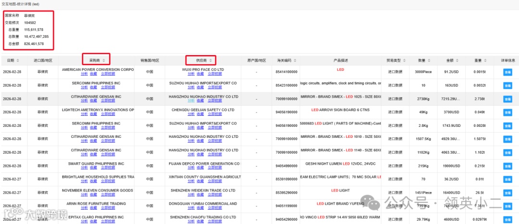Click 立即挖掘 under AMERICAN POWER CONVERSION CORPO

[108, 74]
